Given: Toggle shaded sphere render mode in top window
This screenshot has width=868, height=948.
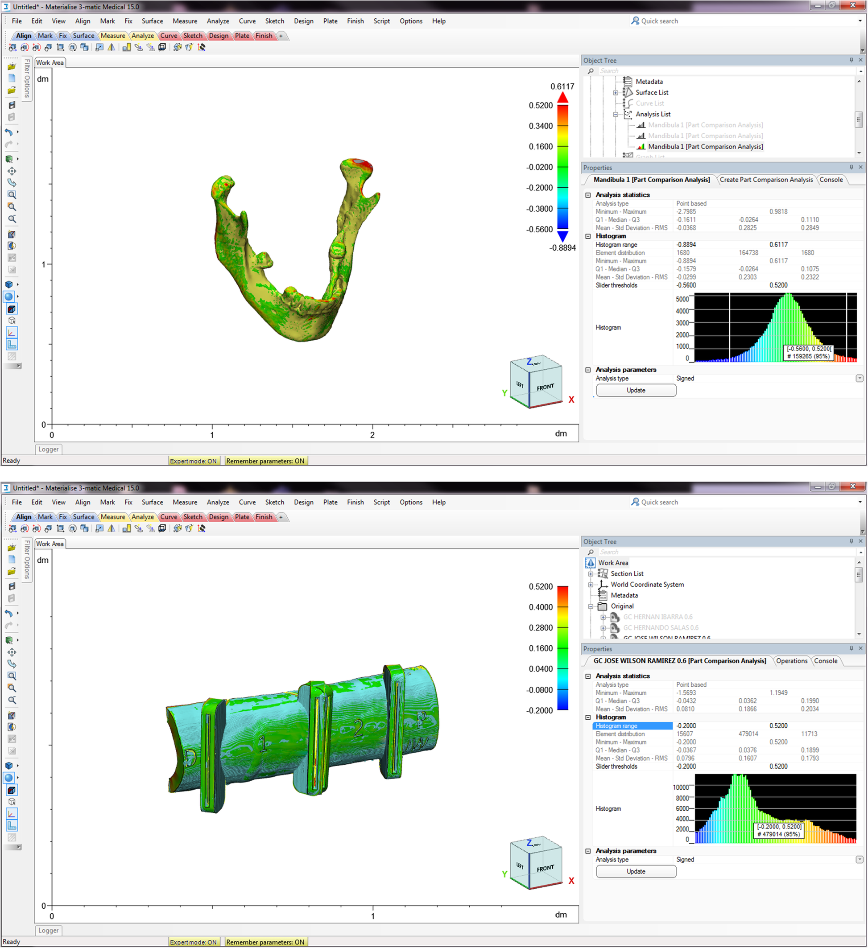Looking at the screenshot, I should click(x=9, y=297).
